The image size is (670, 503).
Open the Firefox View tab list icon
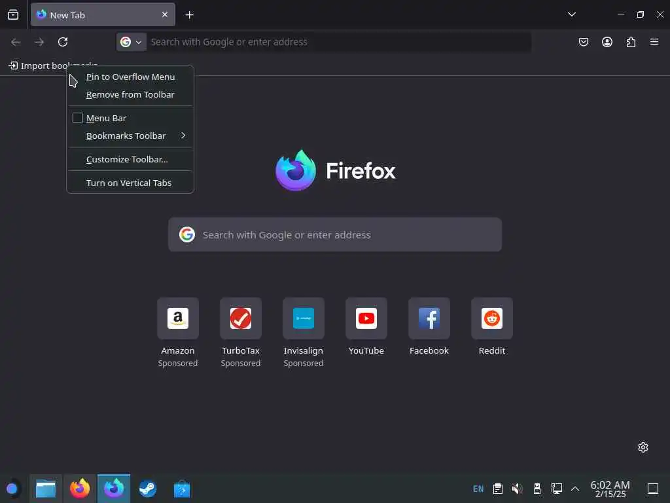tap(13, 15)
